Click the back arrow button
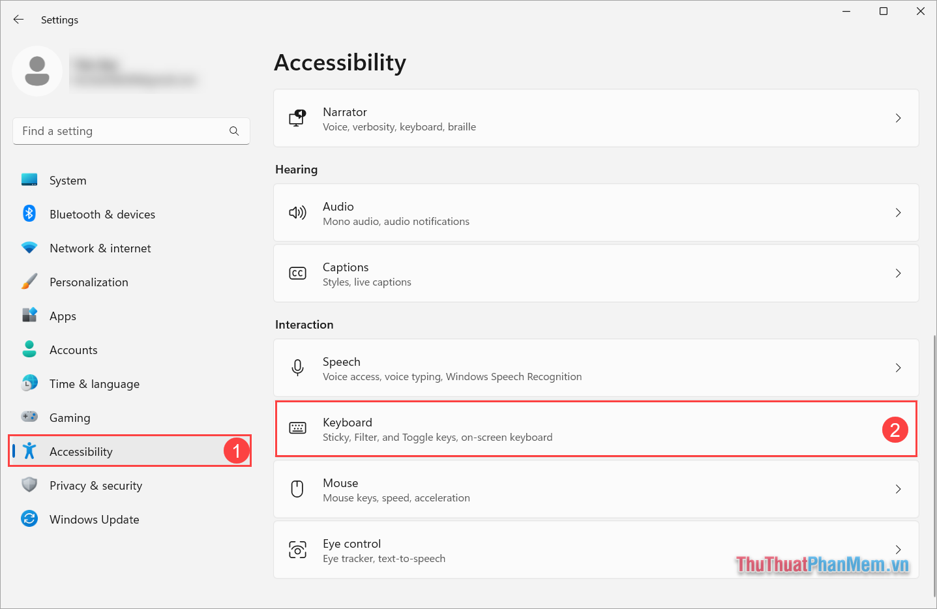The height and width of the screenshot is (609, 937). click(x=18, y=19)
